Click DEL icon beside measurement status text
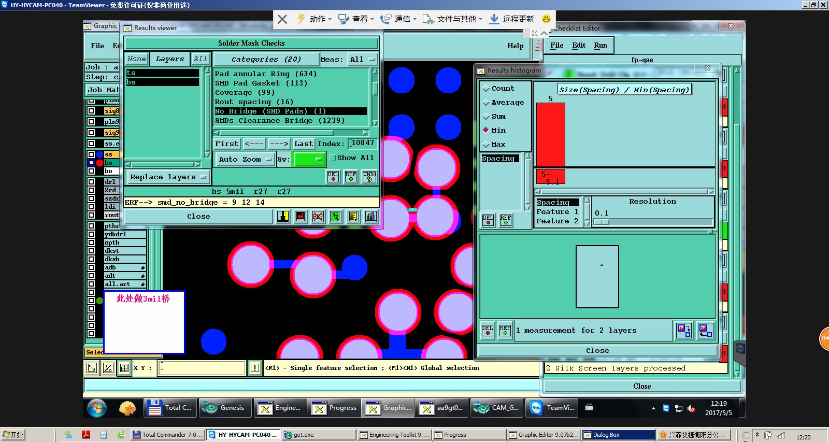 (x=488, y=331)
